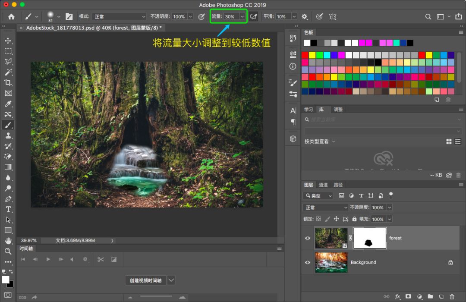Toggle airbrush build-up next to flow
This screenshot has width=466, height=302.
[x=254, y=16]
